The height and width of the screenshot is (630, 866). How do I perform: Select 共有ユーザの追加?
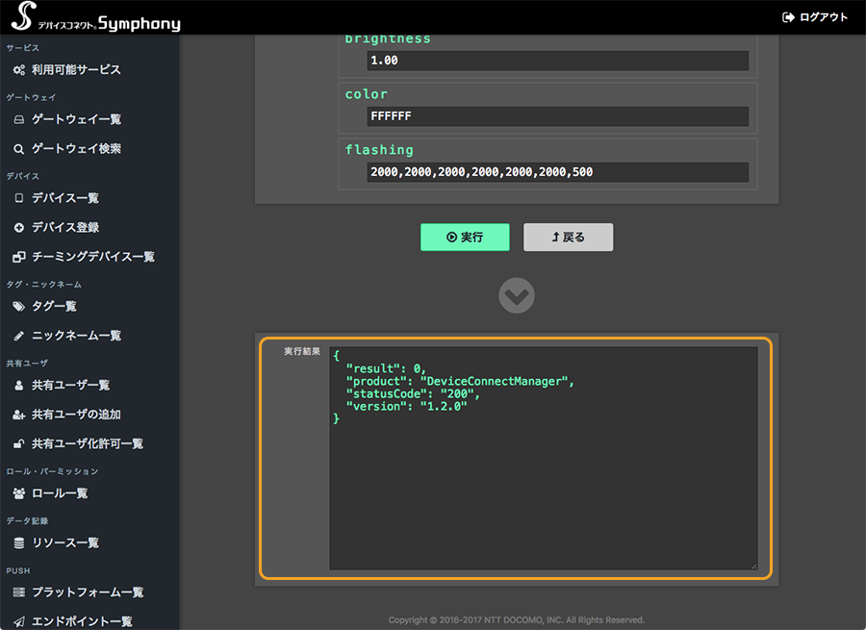tap(76, 415)
